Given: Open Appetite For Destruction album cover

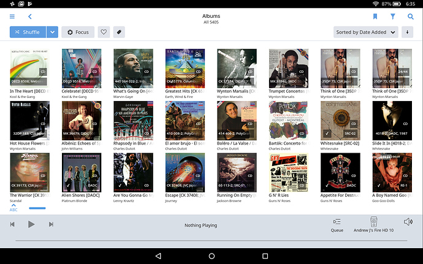Looking at the screenshot, I should (340, 173).
